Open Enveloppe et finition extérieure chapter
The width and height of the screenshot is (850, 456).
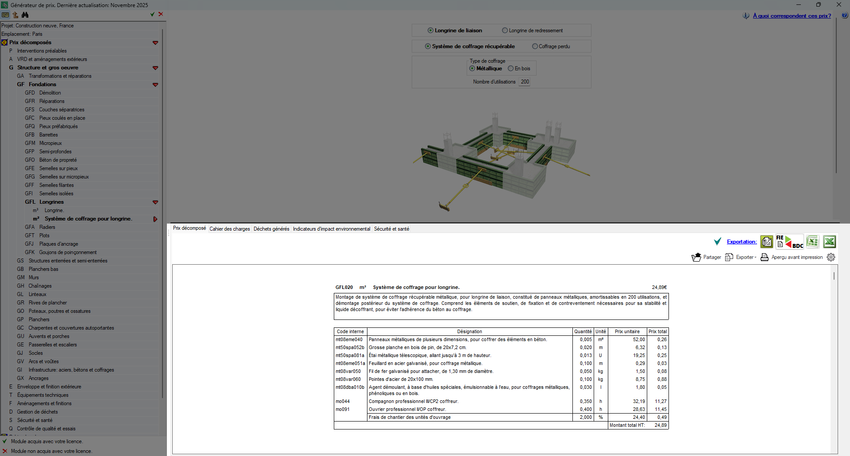point(49,387)
